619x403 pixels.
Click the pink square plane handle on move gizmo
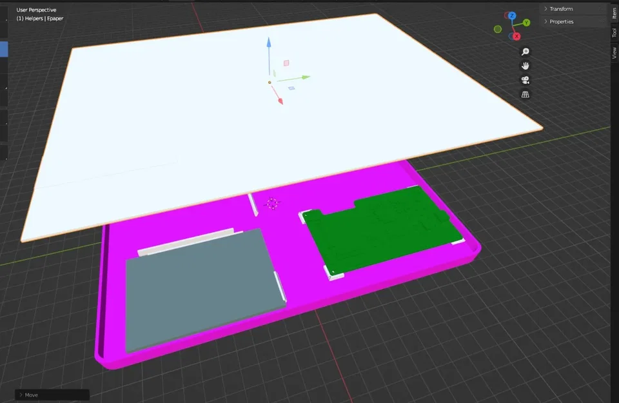pyautogui.click(x=286, y=63)
